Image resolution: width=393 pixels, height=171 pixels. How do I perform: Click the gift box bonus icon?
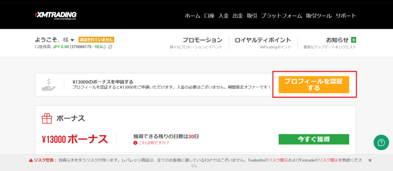coord(47,118)
